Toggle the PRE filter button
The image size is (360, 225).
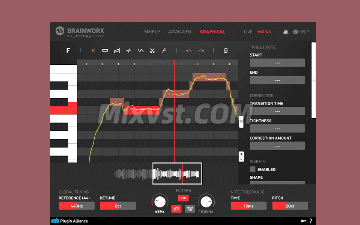click(x=183, y=198)
